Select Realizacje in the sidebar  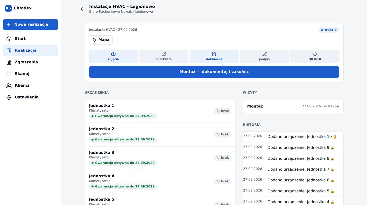[30, 50]
